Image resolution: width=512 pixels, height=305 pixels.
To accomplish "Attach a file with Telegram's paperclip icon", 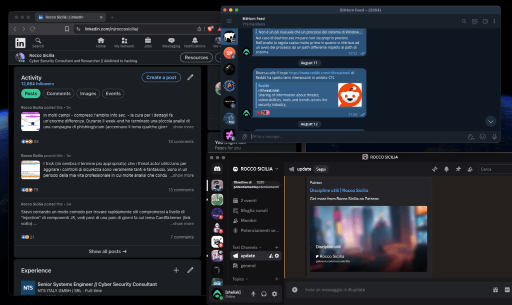I will pyautogui.click(x=244, y=136).
